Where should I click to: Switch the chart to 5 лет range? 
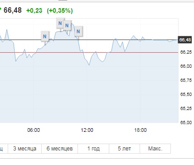(x=124, y=149)
